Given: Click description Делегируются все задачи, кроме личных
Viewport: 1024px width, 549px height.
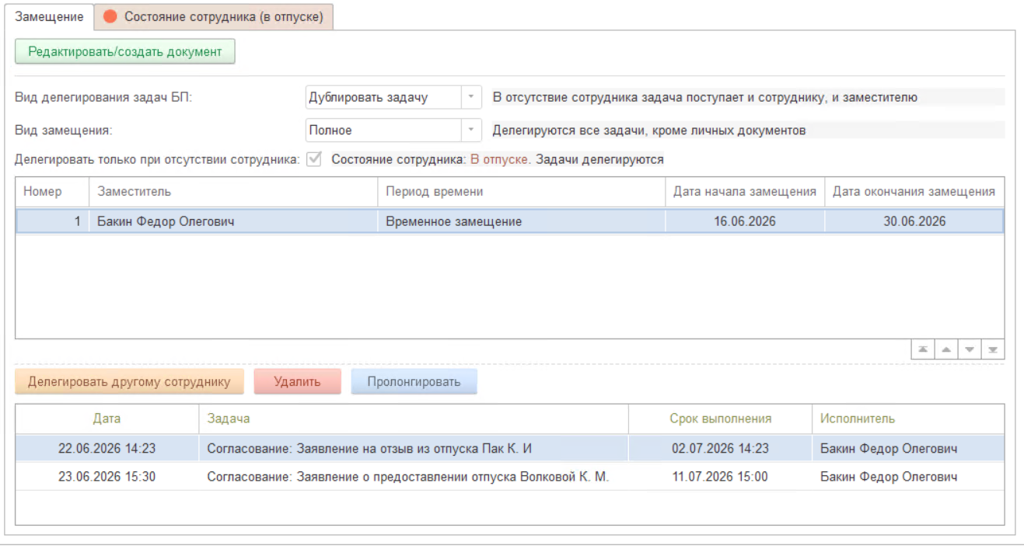Looking at the screenshot, I should point(649,130).
